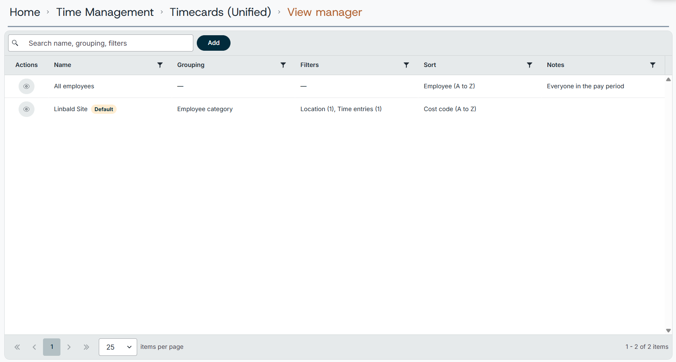The height and width of the screenshot is (362, 676).
Task: Click the Employee (A to Z) sort cell
Action: pyautogui.click(x=449, y=86)
